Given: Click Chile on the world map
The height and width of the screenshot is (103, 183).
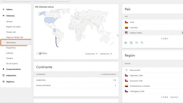Looking at the screenshot, I should (x=56, y=42).
